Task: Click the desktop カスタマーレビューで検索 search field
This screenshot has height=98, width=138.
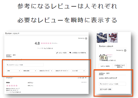Action: click(x=25, y=65)
